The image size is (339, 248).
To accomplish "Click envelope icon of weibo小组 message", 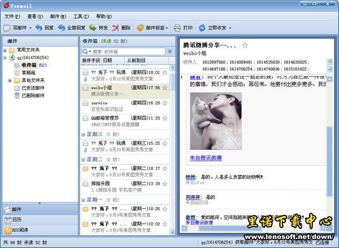I will (85, 87).
